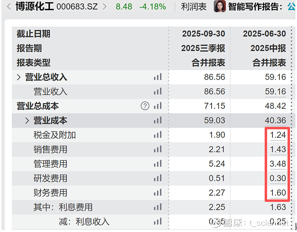297x232 pixels.
Task: Select the 报表类型 header label
Action: point(33,62)
